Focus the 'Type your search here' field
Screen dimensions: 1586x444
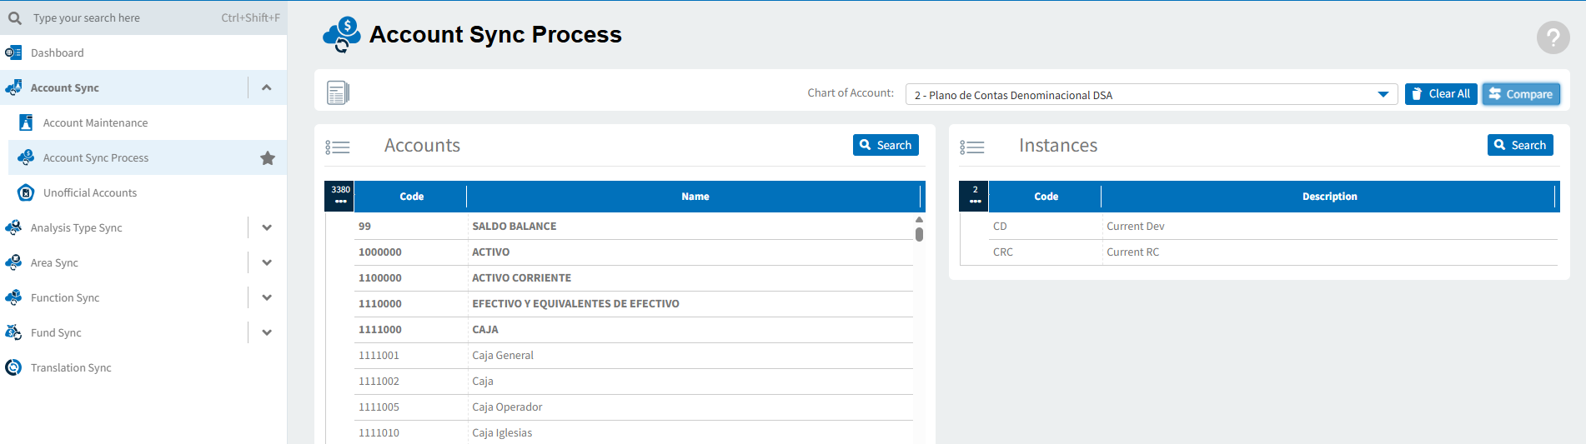coord(143,17)
